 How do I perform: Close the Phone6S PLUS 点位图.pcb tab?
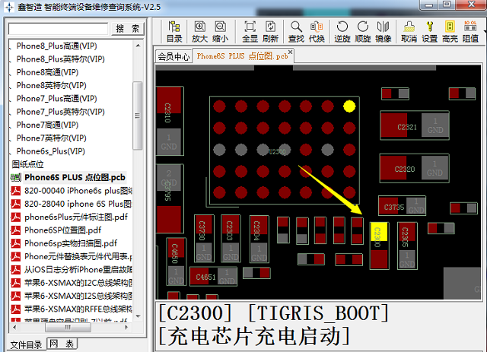click(290, 52)
